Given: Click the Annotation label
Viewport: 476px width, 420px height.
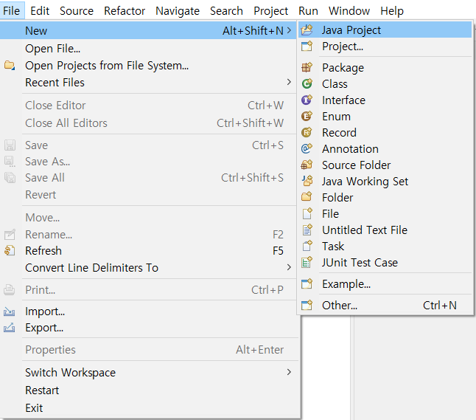Looking at the screenshot, I should [x=350, y=148].
